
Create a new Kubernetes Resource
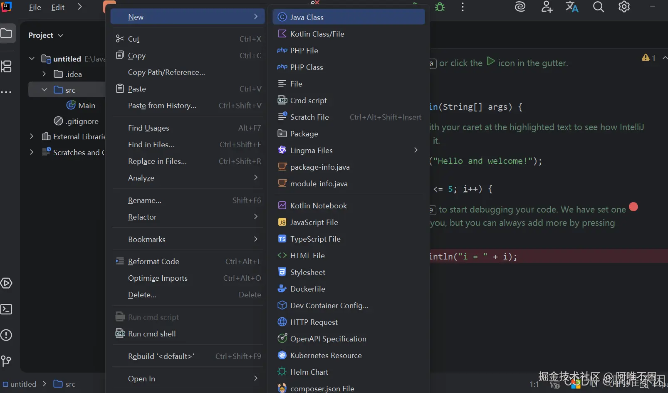coord(349,356)
